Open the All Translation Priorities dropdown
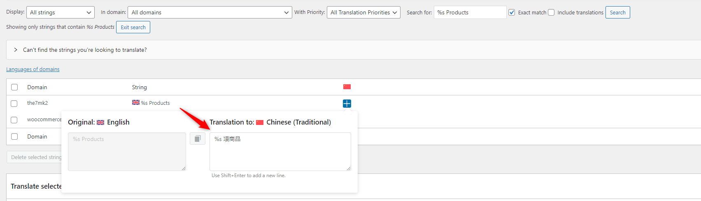This screenshot has width=701, height=201. point(363,12)
